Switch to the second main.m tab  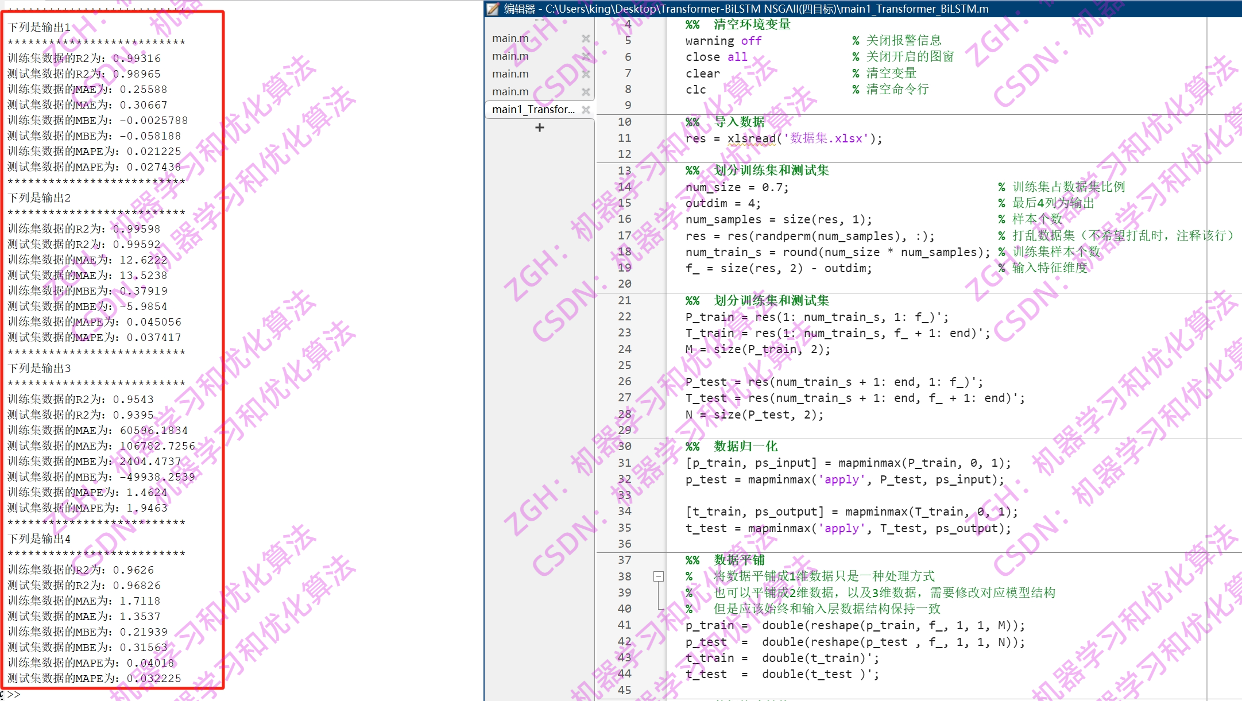pos(510,56)
